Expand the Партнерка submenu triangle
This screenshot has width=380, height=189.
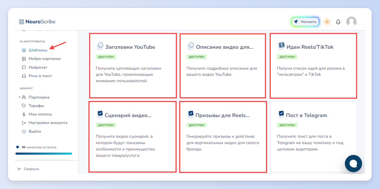(x=20, y=97)
